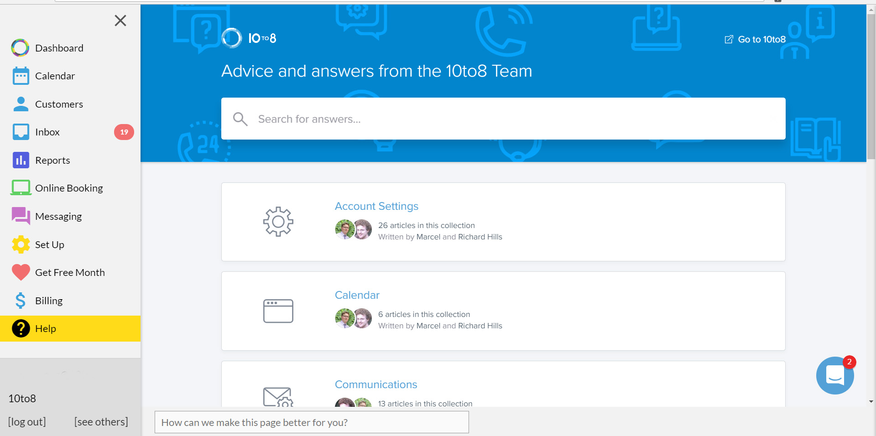This screenshot has width=876, height=436.
Task: Click 'Advice and answers from the 10to8 Team' heading
Action: pyautogui.click(x=377, y=71)
